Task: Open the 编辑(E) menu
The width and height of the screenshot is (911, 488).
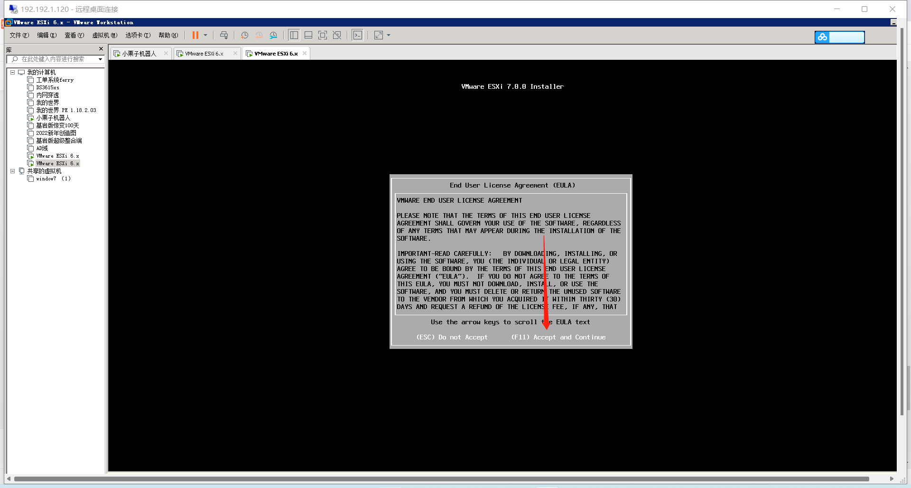Action: [47, 35]
